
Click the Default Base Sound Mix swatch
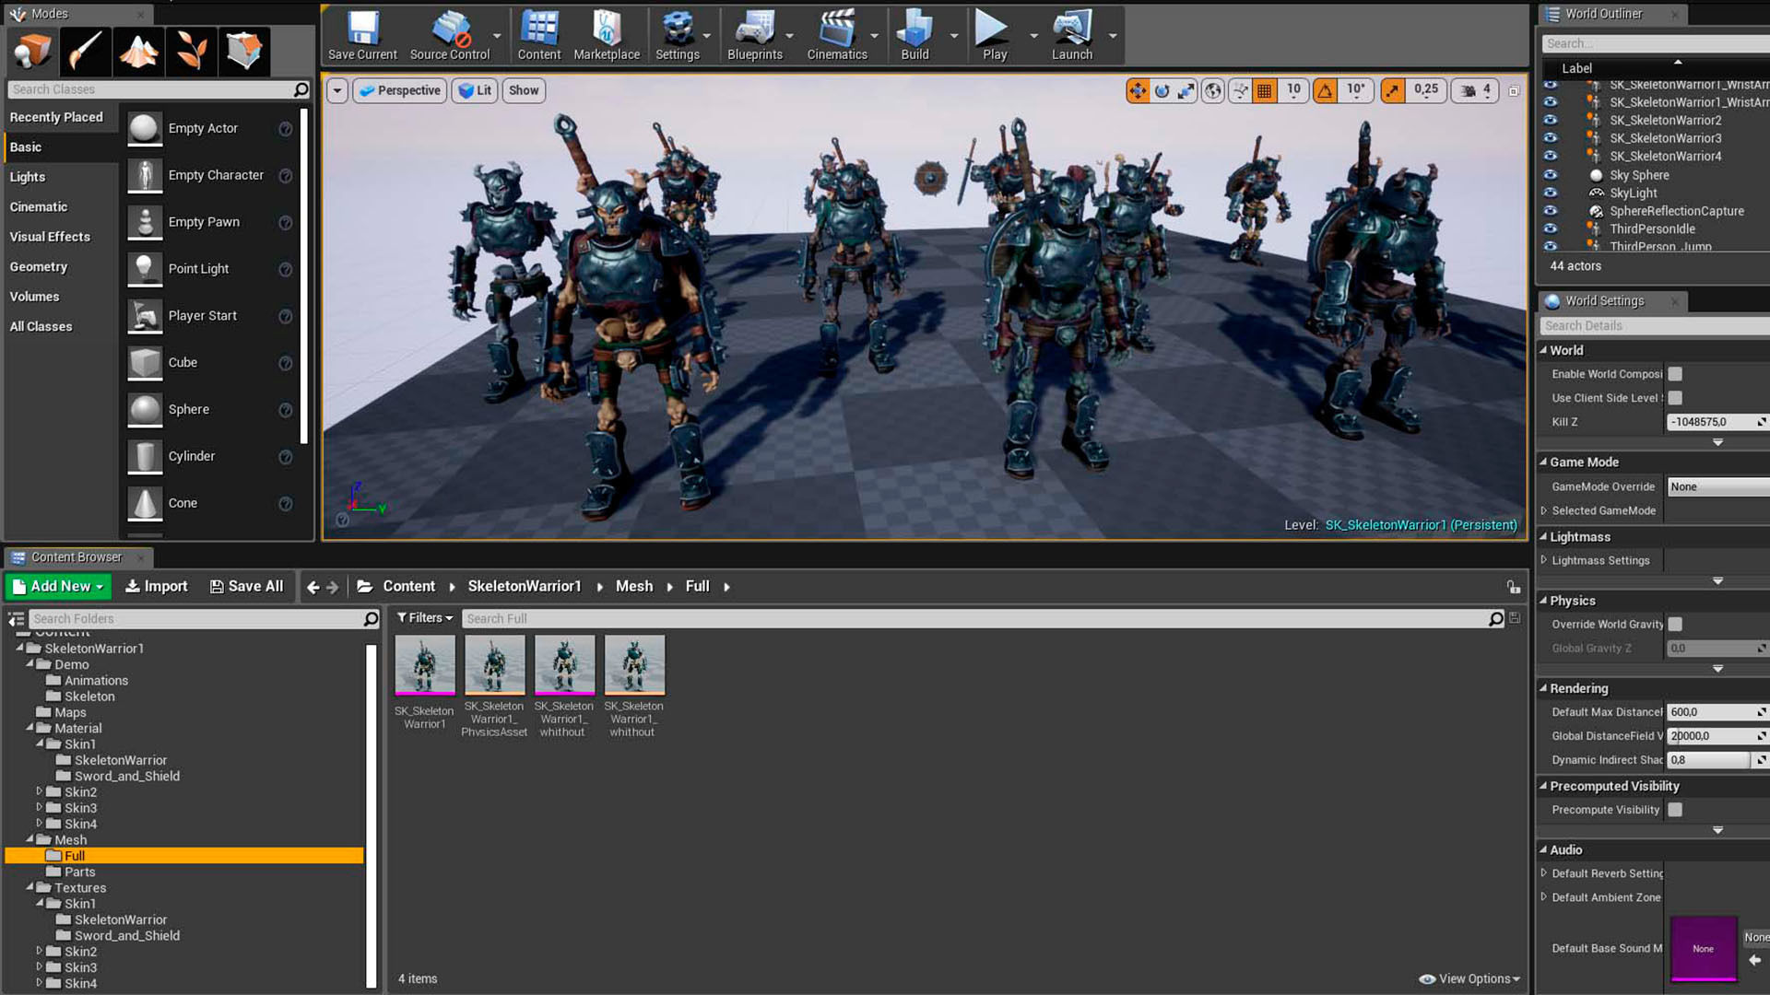(1703, 949)
